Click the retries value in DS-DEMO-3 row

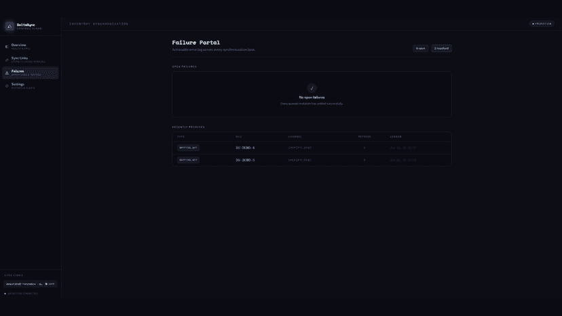point(364,160)
